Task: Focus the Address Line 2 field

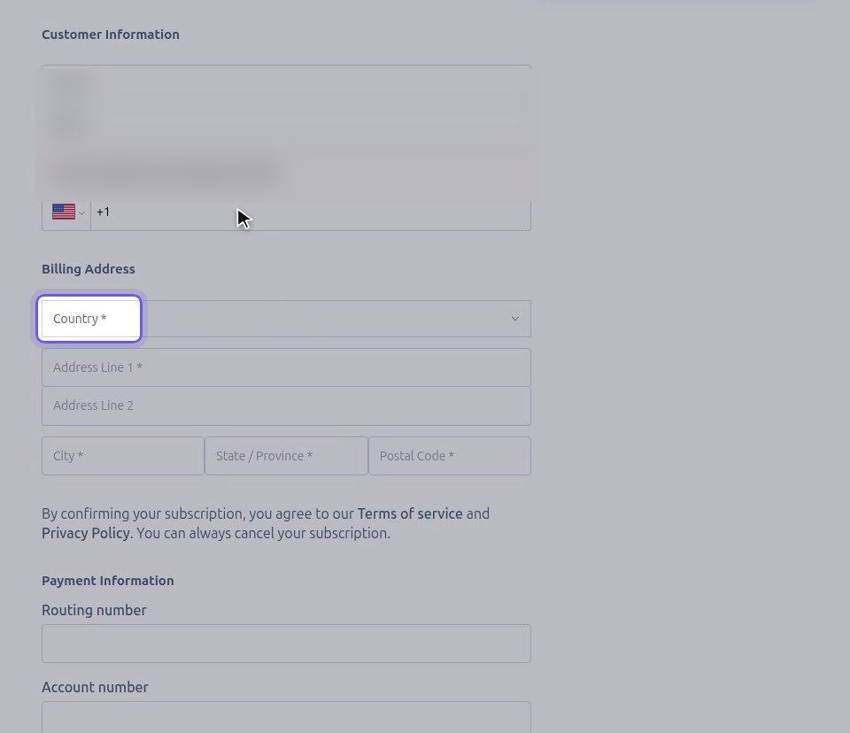Action: [x=286, y=406]
